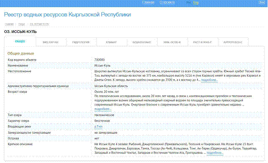Screen dimensions: 268x163
Task: Open the О проекте top link
Action: pyautogui.click(x=167, y=2)
